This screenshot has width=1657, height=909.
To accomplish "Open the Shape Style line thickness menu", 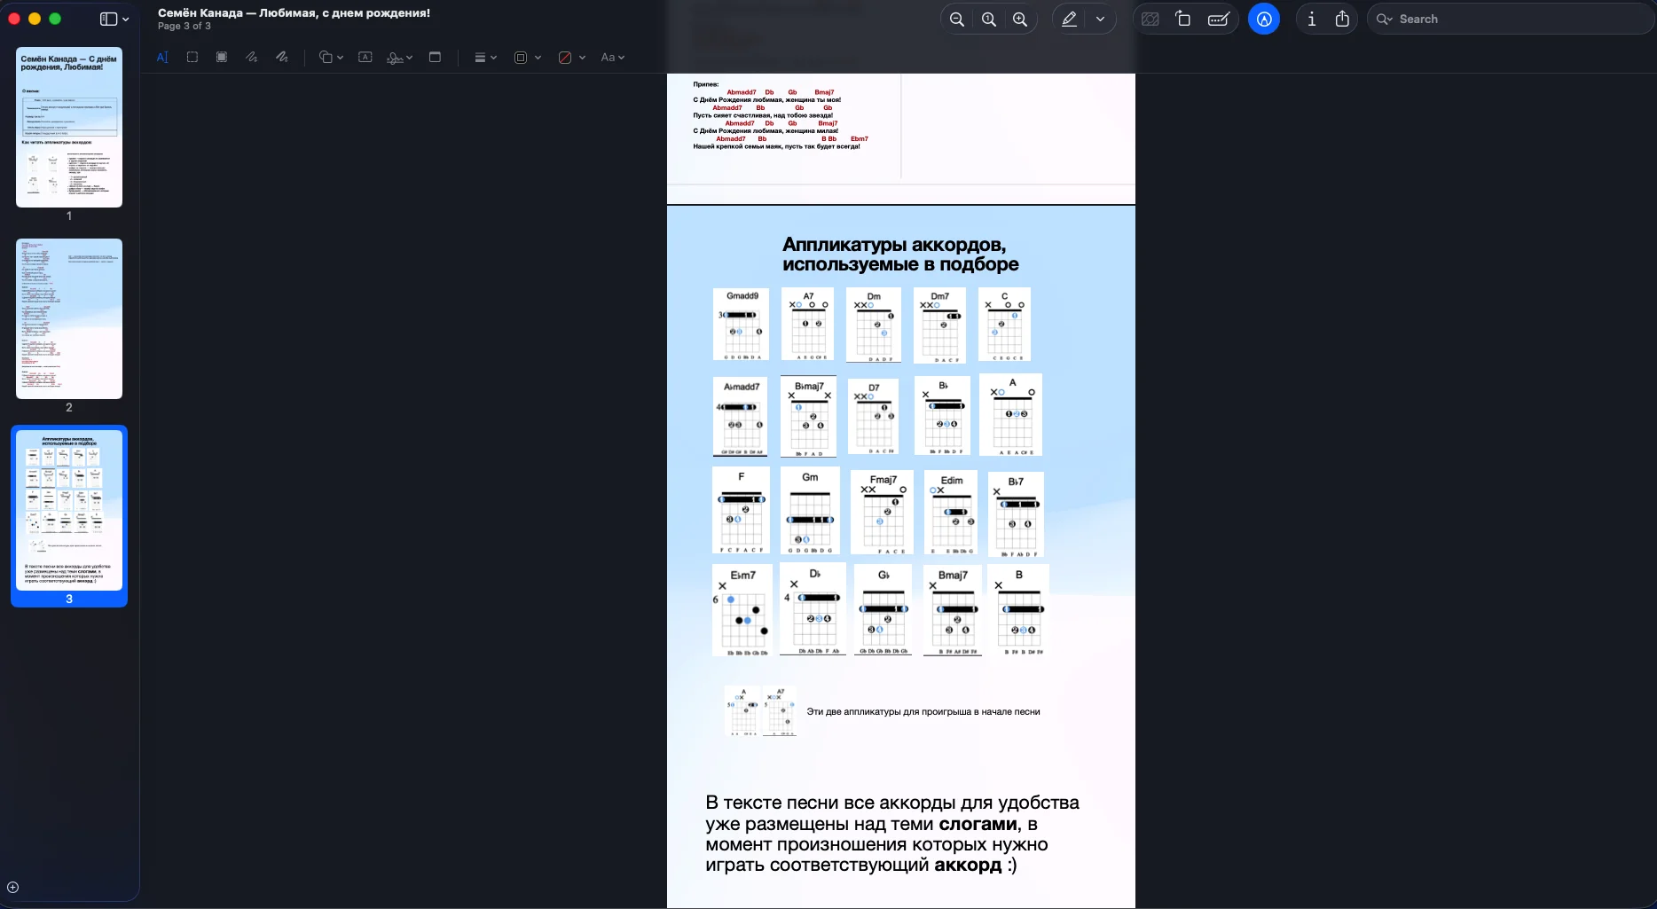I will click(485, 58).
